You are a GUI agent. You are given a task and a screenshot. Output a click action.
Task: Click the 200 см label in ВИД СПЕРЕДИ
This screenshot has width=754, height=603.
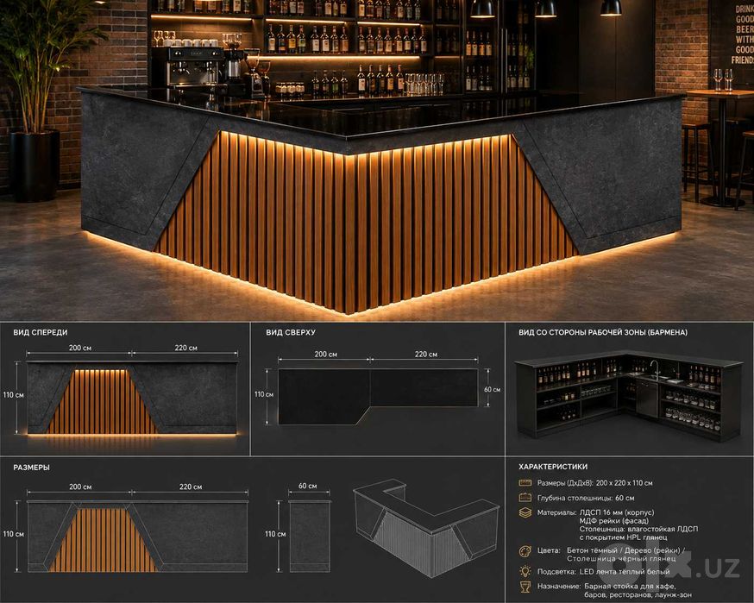[80, 348]
